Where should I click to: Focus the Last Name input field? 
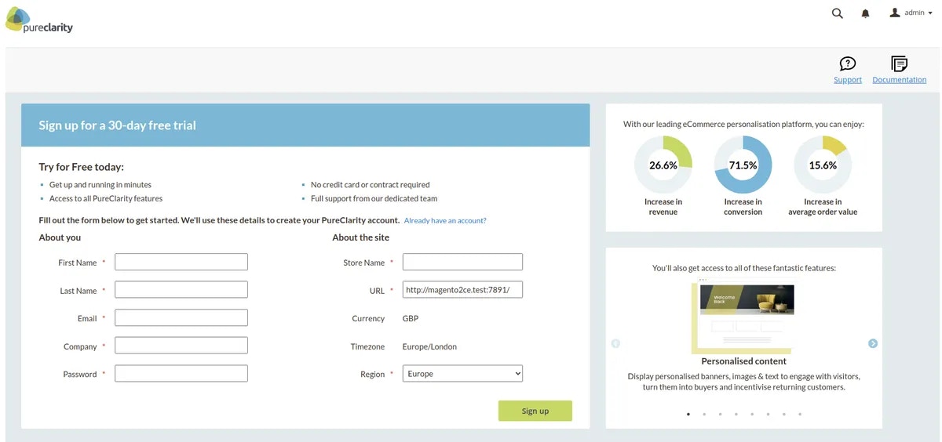click(181, 290)
